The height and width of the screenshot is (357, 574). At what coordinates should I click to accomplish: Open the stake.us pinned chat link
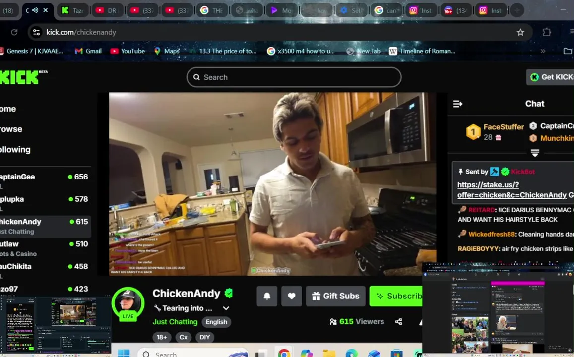(x=512, y=190)
